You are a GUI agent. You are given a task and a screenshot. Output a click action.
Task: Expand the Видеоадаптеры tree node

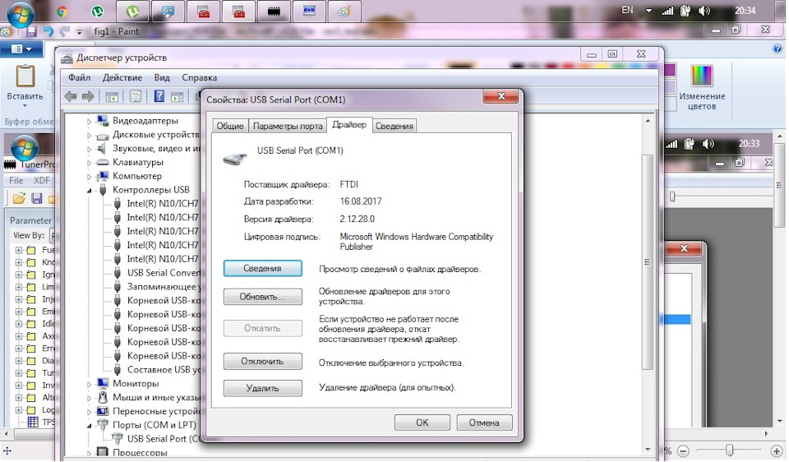click(x=89, y=122)
